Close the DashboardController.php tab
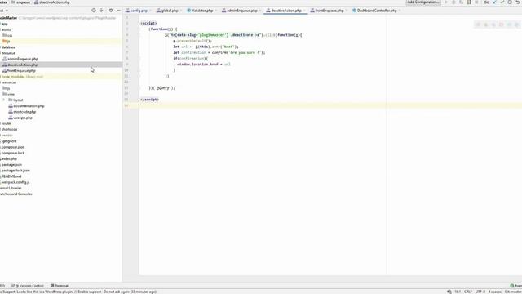Screen dimensions: 522x294 pos(400,11)
